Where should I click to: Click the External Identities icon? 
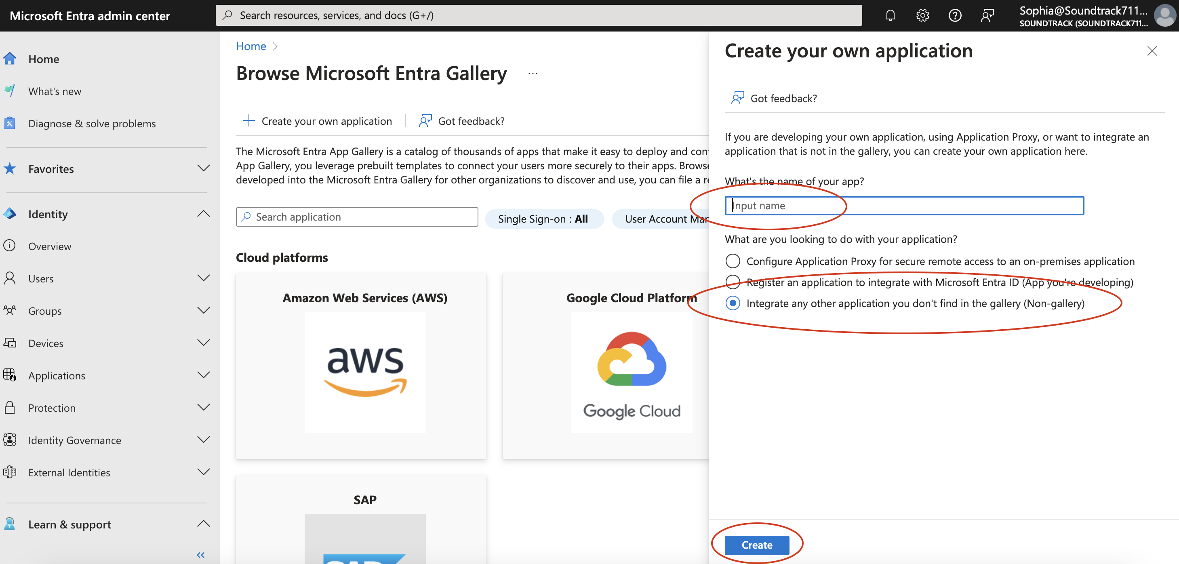coord(10,472)
